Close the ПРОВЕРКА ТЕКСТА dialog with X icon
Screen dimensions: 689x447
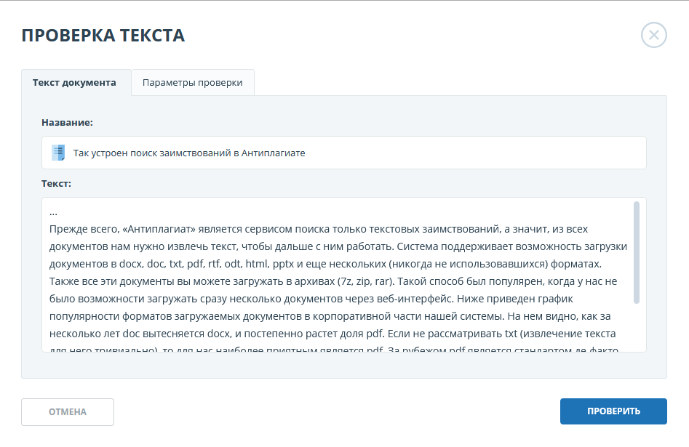(653, 35)
